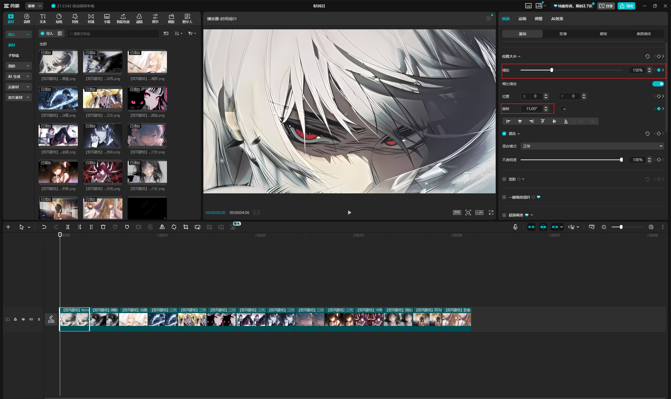Select the 抠像 sub-tab
Viewport: 671px width, 399px height.
(563, 34)
